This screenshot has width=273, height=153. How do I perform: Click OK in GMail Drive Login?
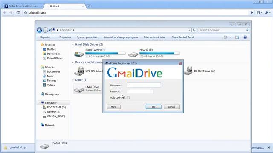point(154,107)
